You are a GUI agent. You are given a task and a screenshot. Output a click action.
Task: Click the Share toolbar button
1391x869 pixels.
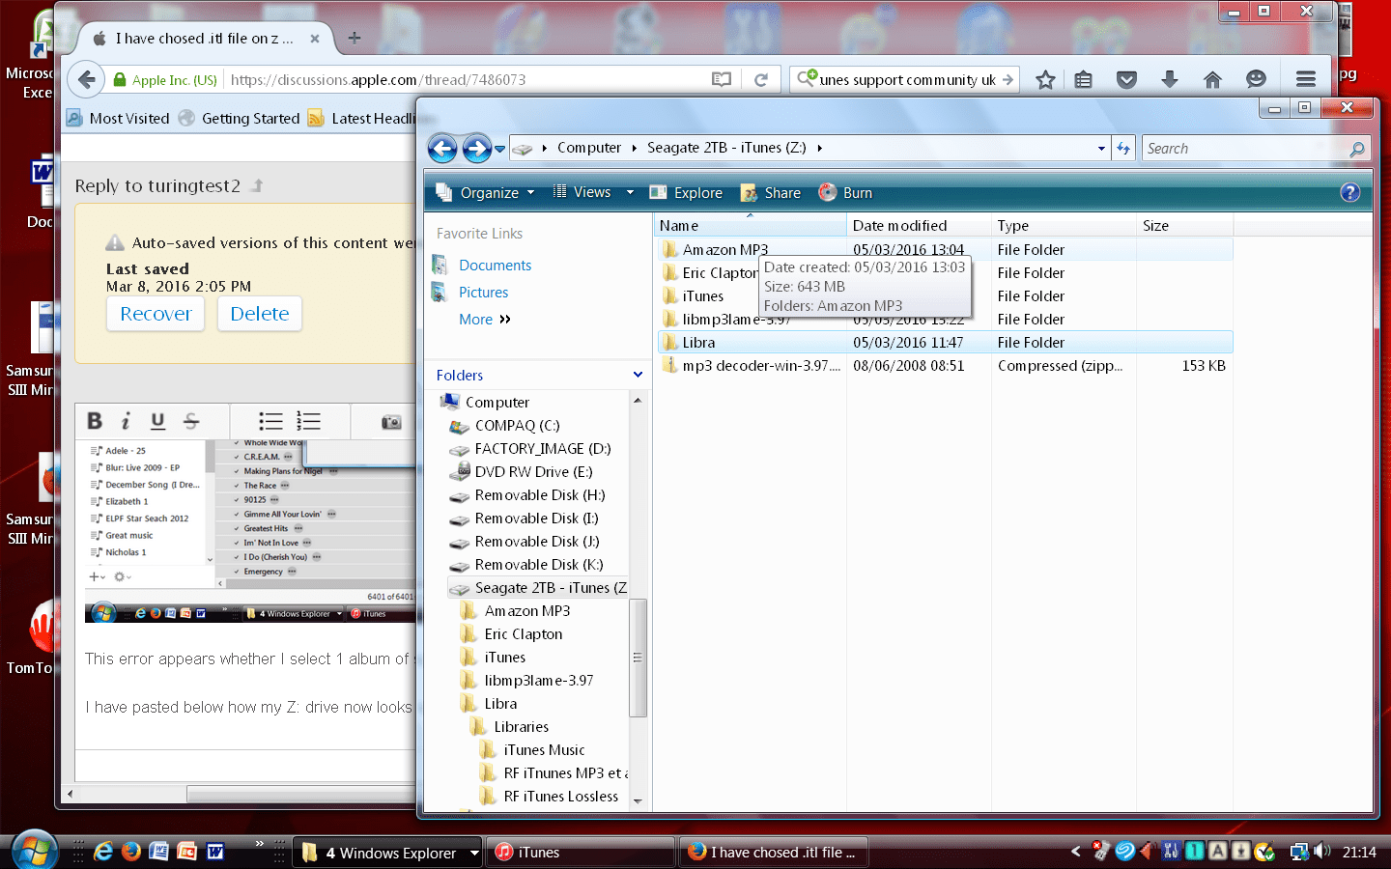pos(770,193)
